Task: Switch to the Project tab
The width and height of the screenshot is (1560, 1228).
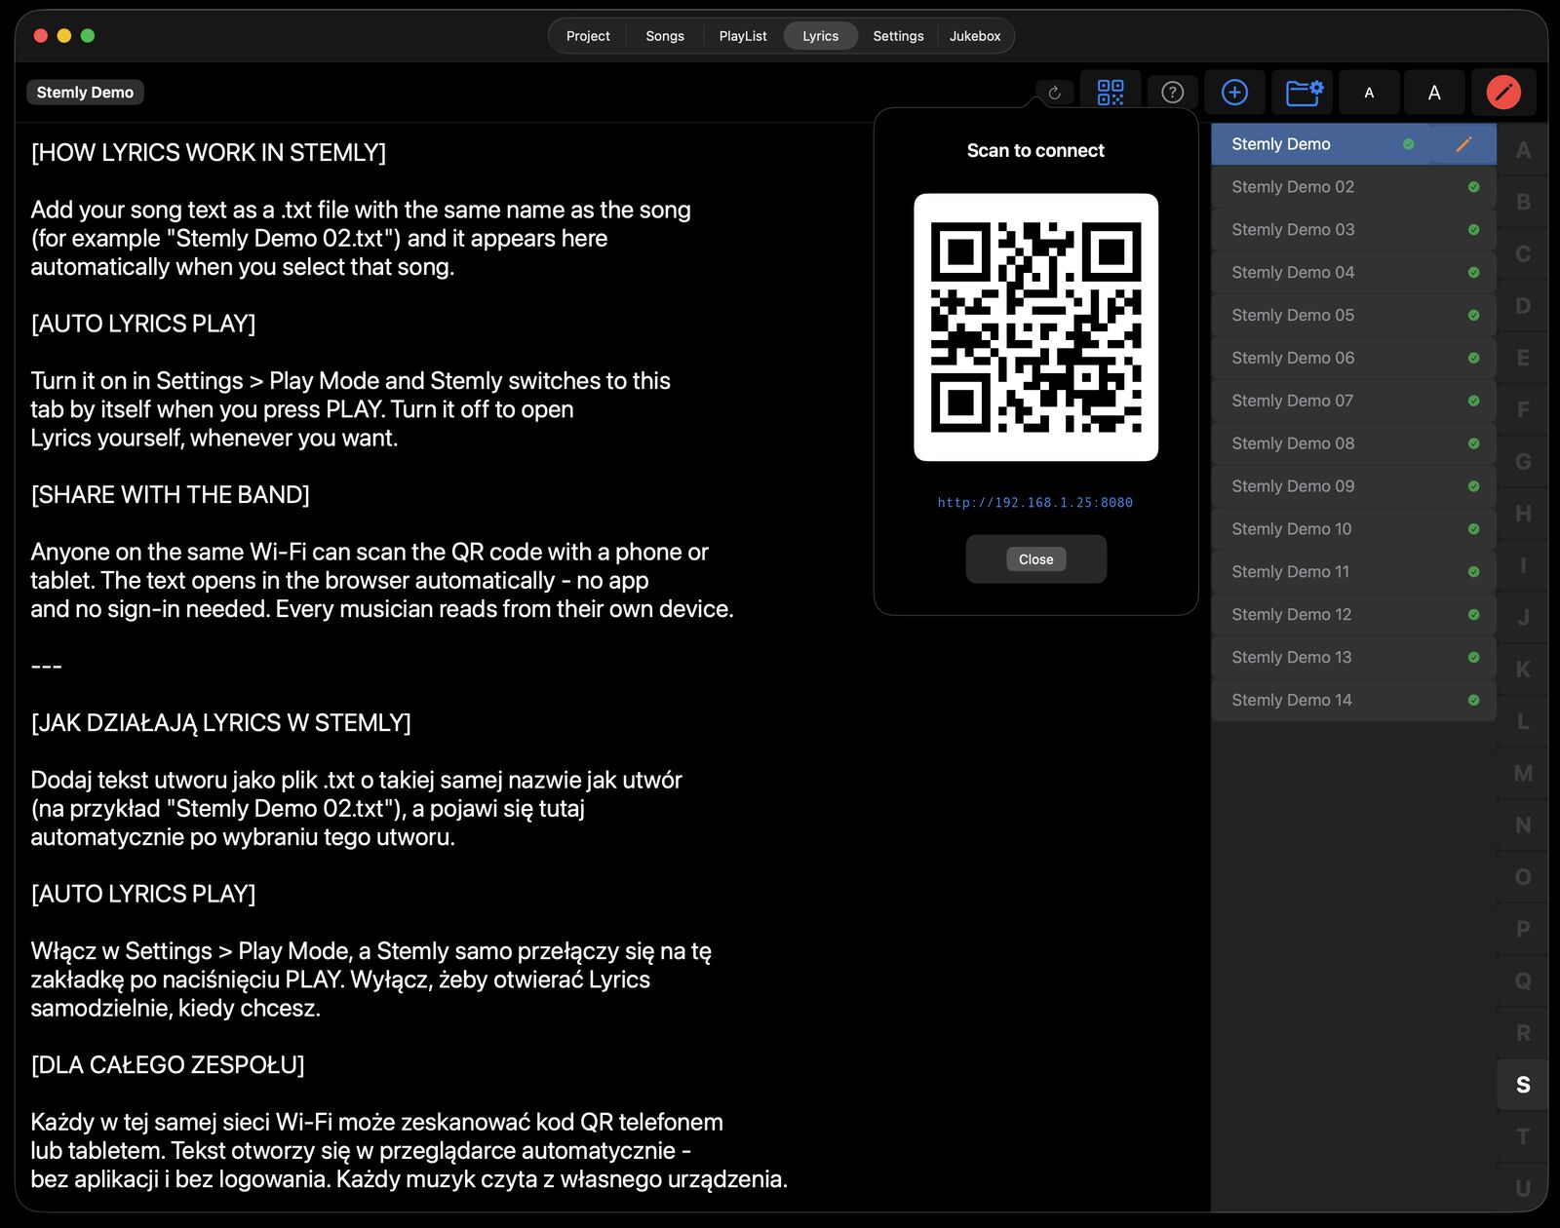Action: click(588, 36)
